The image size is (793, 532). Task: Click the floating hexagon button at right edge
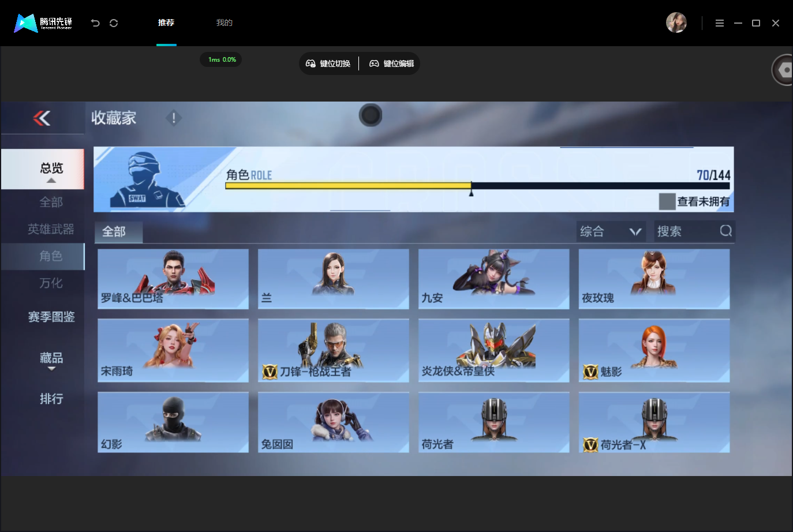pyautogui.click(x=783, y=70)
